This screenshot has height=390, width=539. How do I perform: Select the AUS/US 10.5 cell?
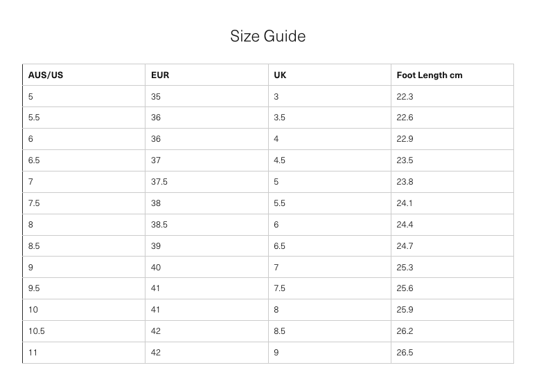(x=36, y=331)
